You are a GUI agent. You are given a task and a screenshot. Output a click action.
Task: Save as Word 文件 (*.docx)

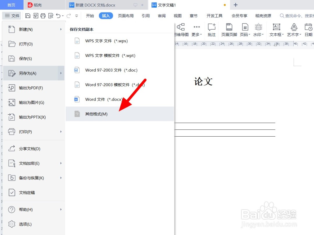click(120, 99)
